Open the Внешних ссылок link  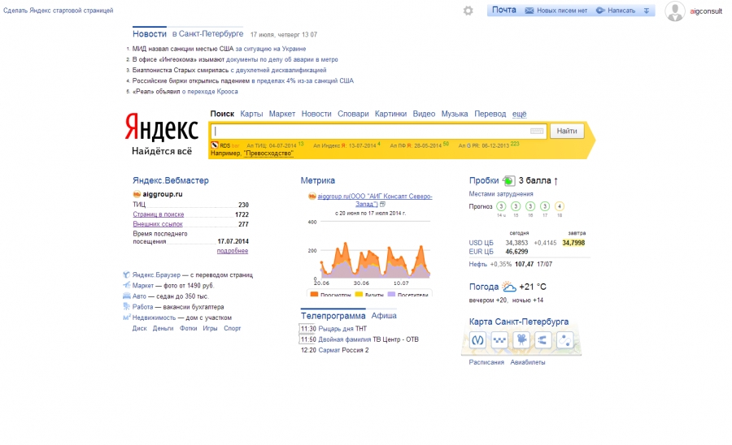(x=158, y=224)
